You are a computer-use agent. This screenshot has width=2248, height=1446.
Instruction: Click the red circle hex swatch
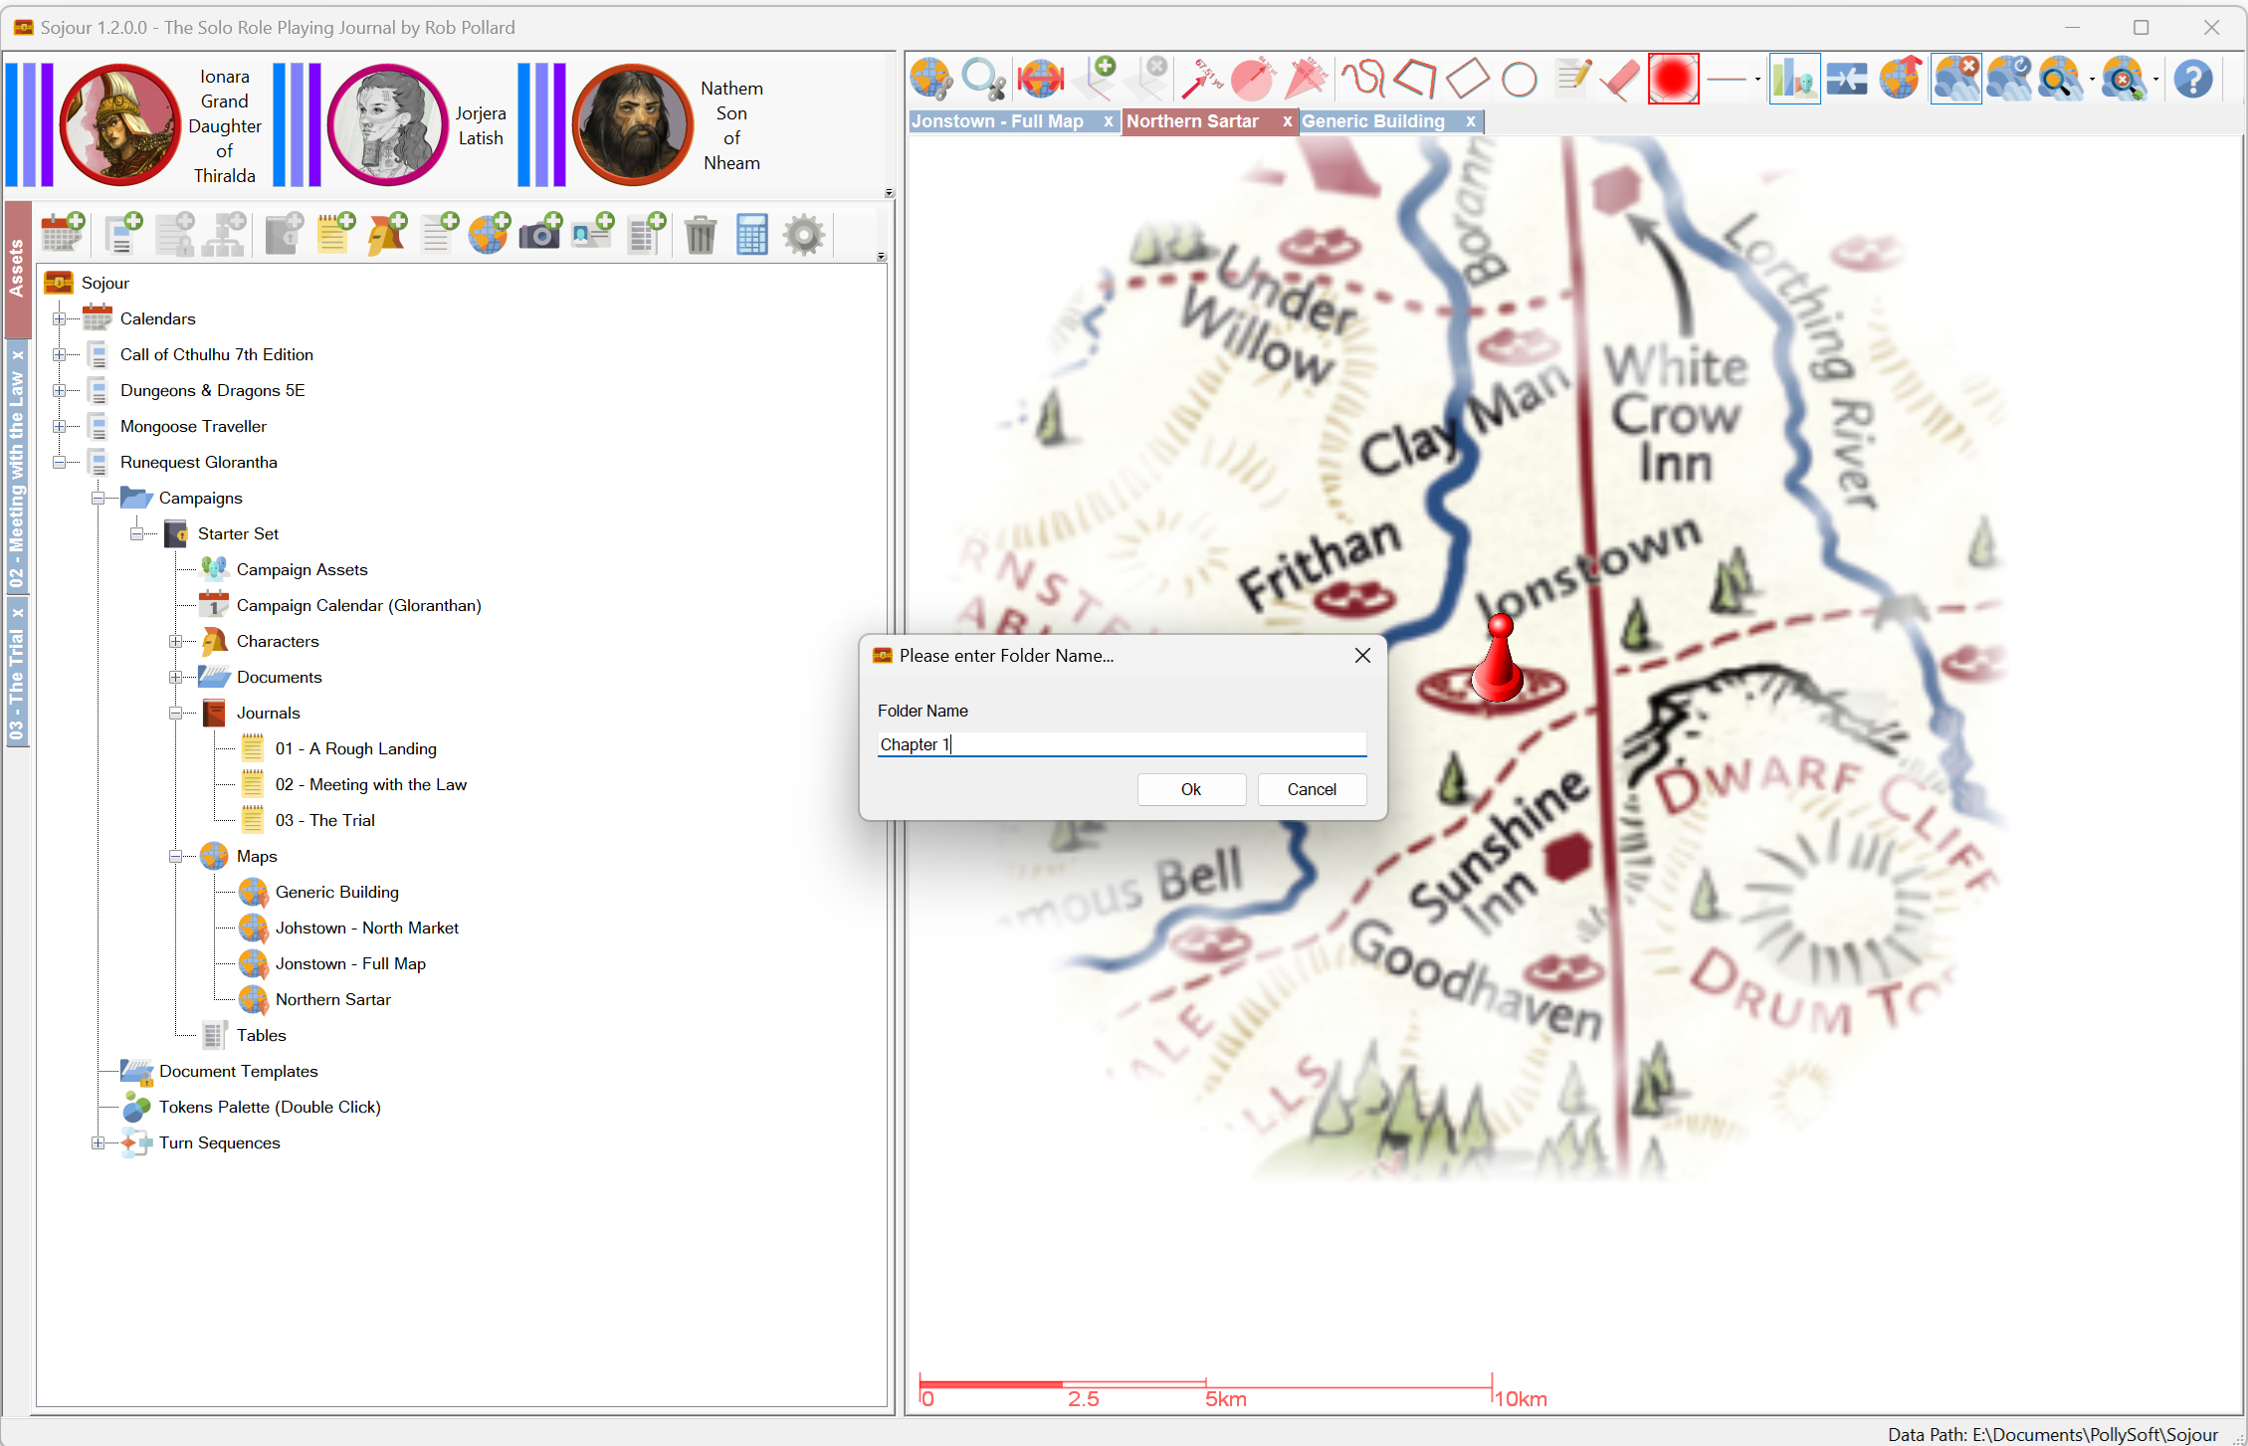[x=1673, y=79]
